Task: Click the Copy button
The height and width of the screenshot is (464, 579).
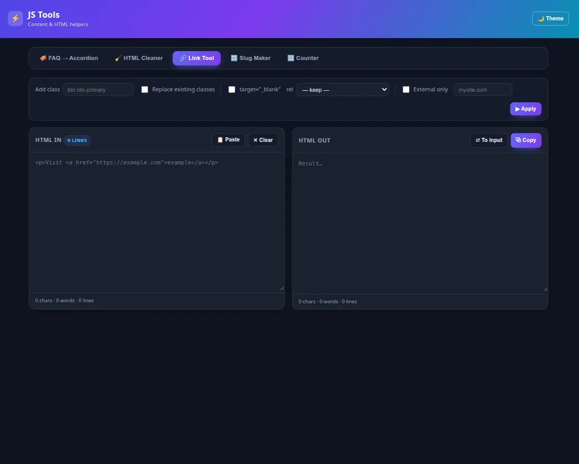Action: 526,140
